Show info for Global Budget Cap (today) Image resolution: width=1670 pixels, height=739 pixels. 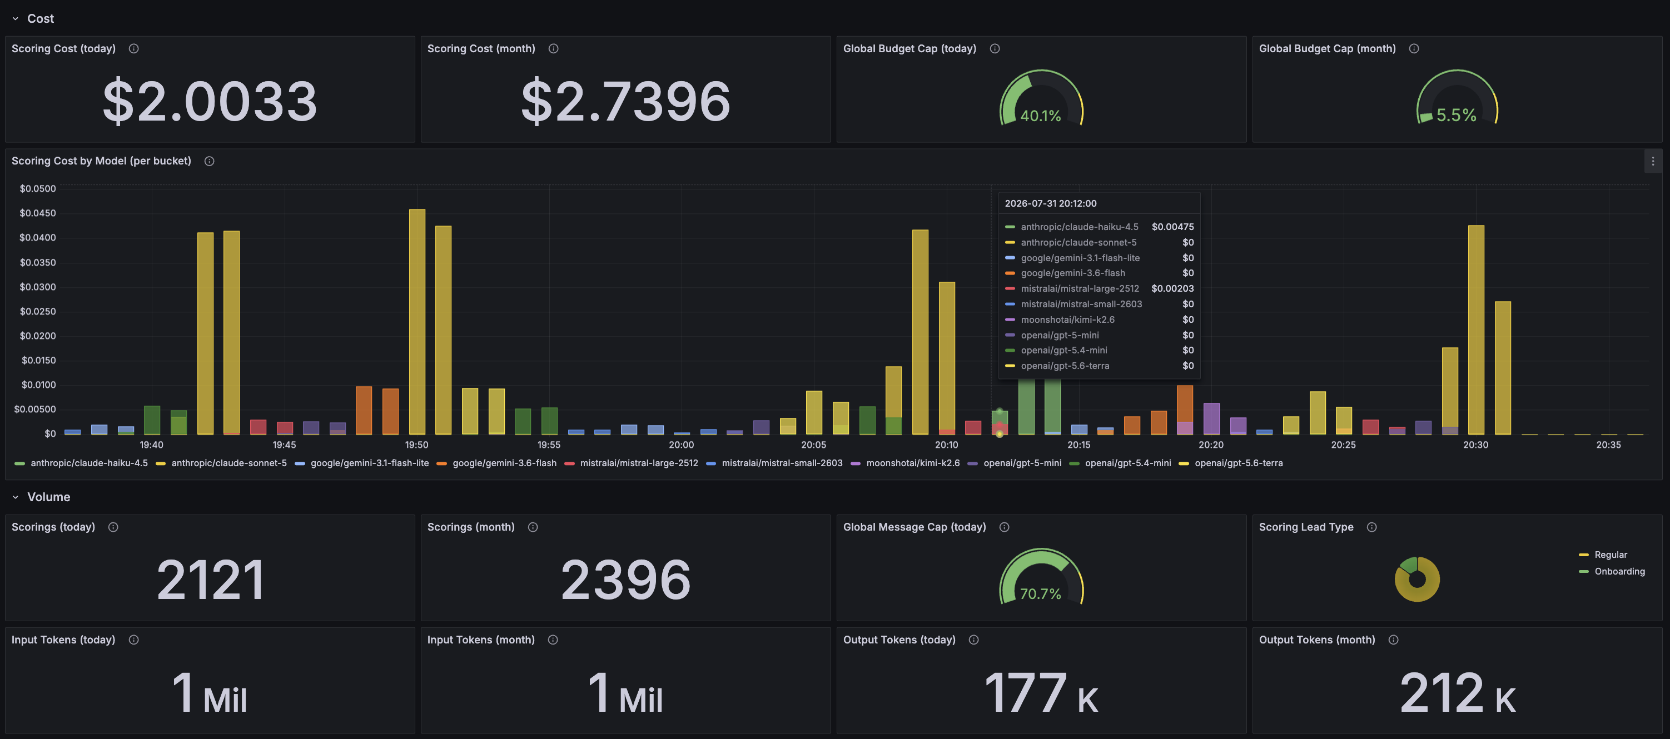pos(995,48)
